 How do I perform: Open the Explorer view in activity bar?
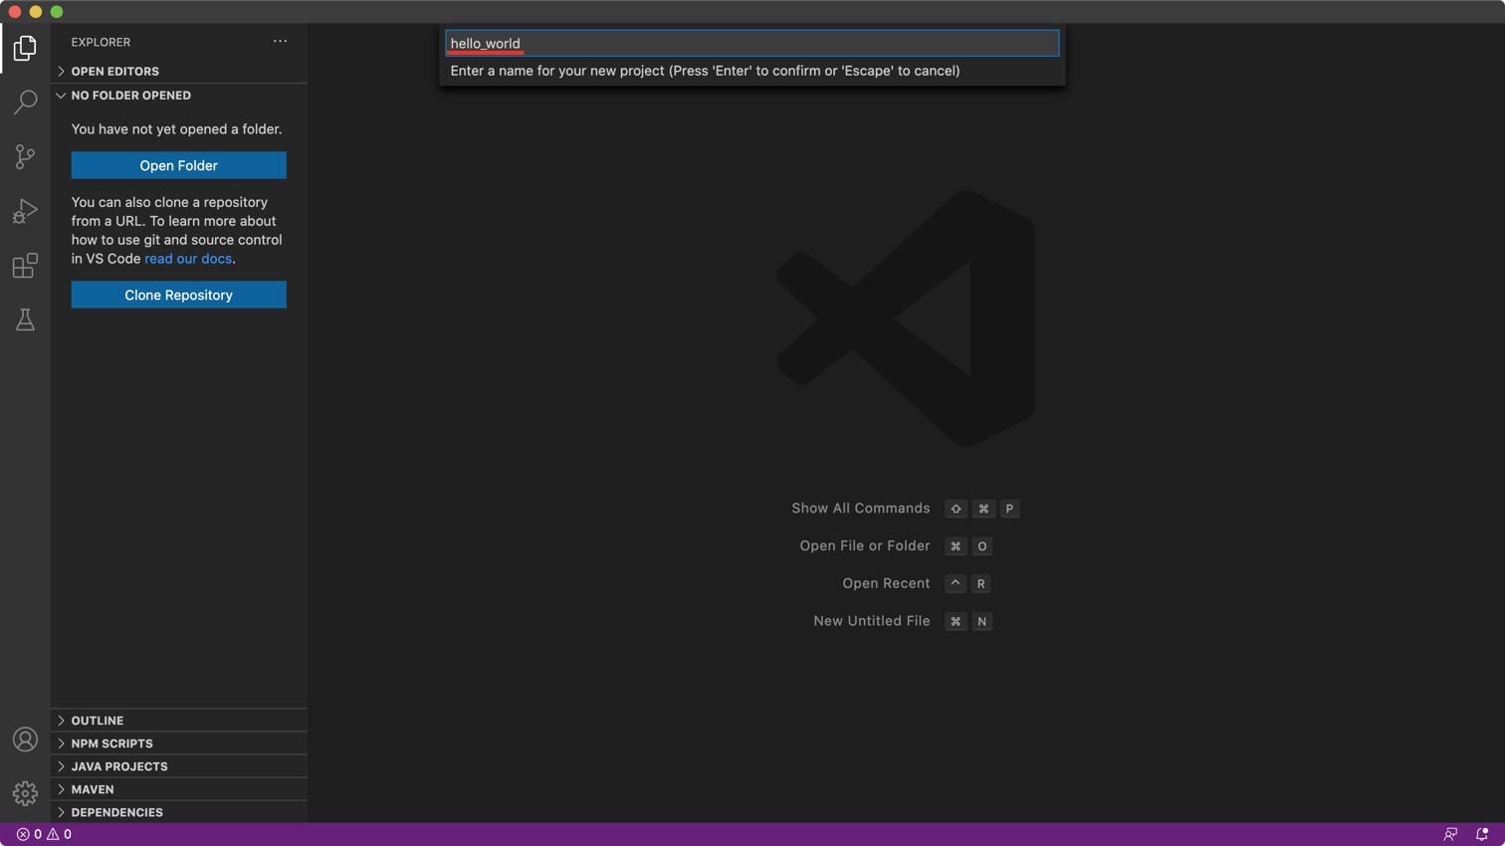25,48
